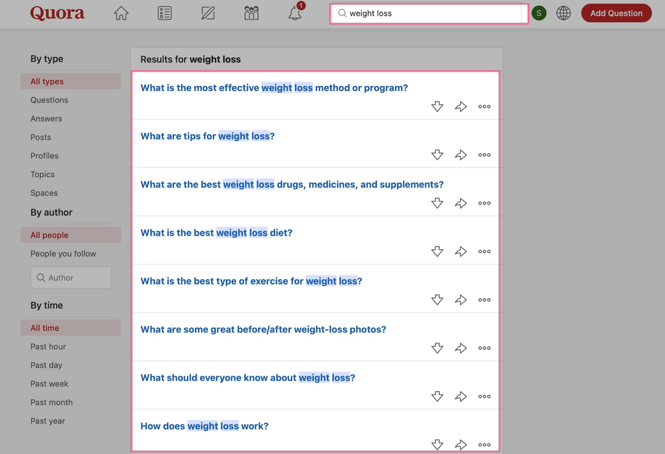Screen dimensions: 665x454
Task: Filter results to Past day
Action: tap(46, 365)
